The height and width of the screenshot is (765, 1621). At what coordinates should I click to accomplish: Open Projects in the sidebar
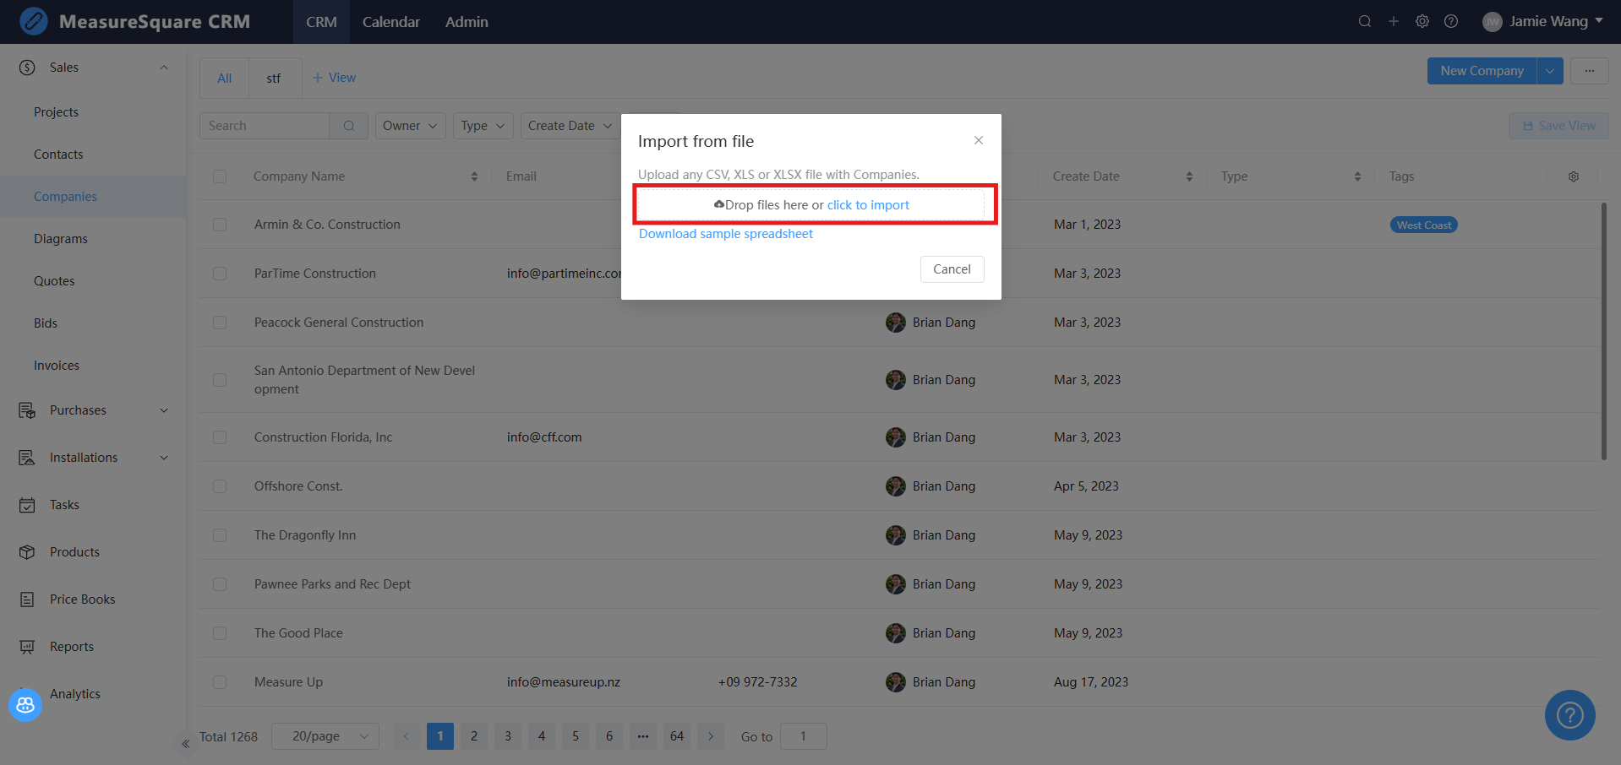[x=56, y=112]
